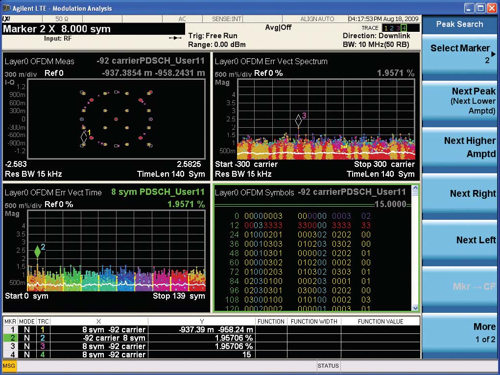The image size is (500, 375).
Task: Toggle trace 1 in the TRACE indicator
Action: point(386,28)
